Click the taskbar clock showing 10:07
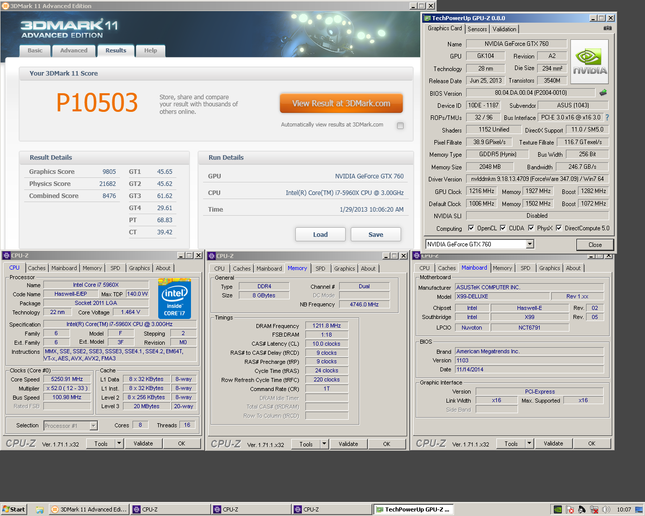 [x=624, y=509]
